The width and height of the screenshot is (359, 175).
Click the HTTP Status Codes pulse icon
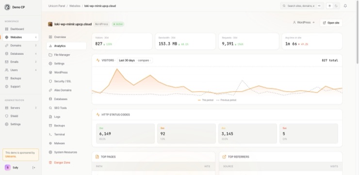tap(98, 114)
